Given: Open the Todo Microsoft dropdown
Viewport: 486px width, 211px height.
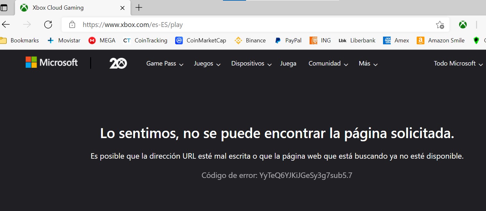Looking at the screenshot, I should (x=458, y=64).
